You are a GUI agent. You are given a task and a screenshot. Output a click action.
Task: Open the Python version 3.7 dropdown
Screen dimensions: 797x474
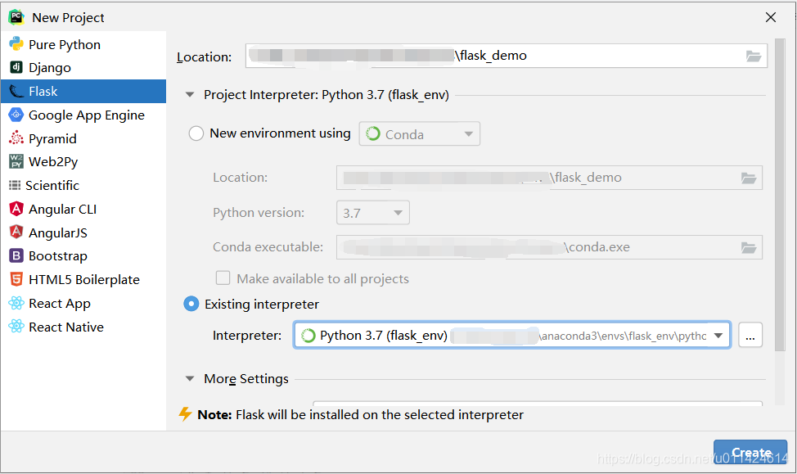(373, 213)
